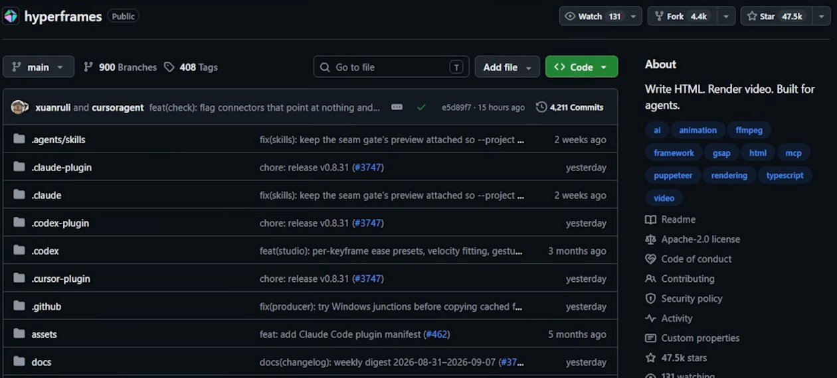Open the .codex folder
This screenshot has height=378, width=837.
[x=45, y=251]
